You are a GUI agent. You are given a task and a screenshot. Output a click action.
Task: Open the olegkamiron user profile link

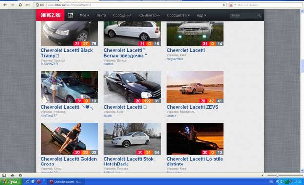point(175,59)
